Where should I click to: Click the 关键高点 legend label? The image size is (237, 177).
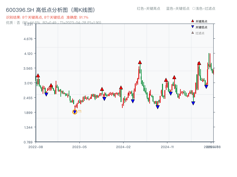(x=201, y=21)
